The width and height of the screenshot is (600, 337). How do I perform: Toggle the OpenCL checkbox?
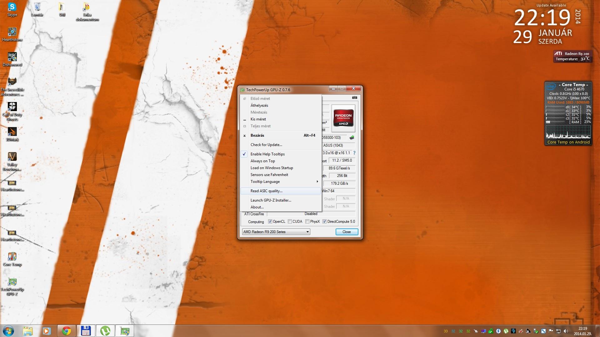pyautogui.click(x=270, y=222)
